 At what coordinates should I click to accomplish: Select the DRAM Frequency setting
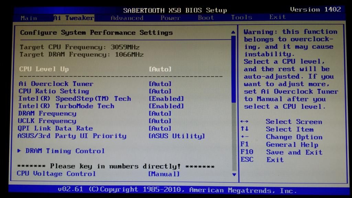47,113
